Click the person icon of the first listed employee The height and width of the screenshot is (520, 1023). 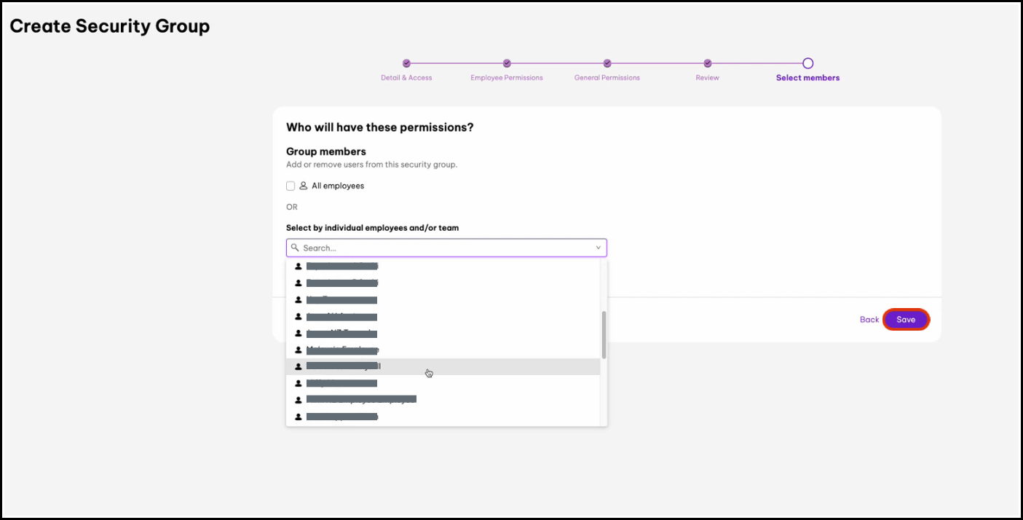coord(299,266)
